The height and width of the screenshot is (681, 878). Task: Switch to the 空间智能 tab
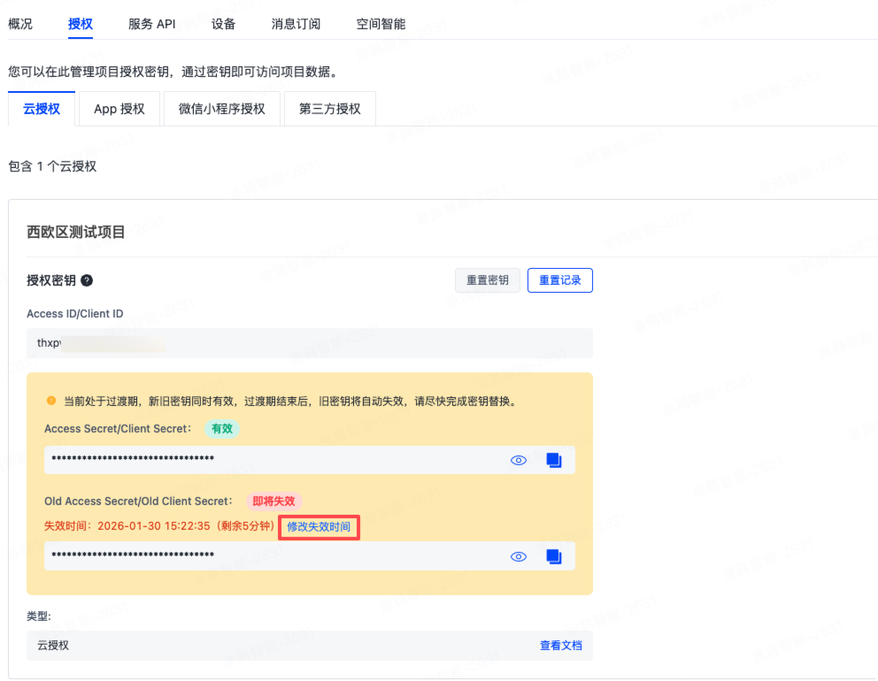380,24
